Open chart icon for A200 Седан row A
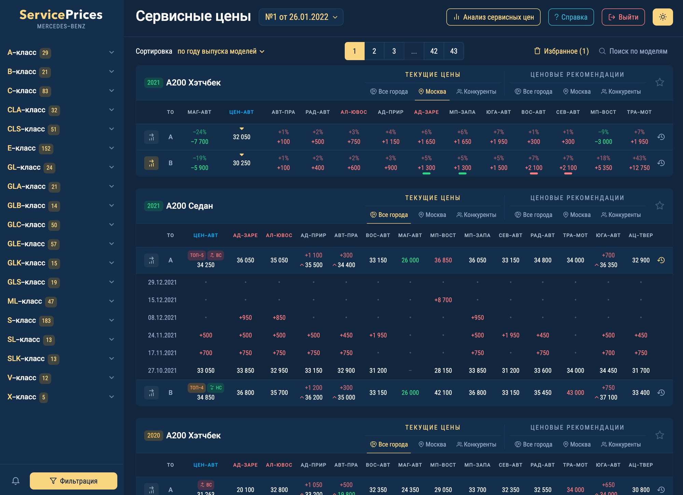 point(151,260)
